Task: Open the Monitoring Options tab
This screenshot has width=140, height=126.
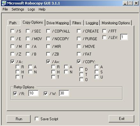Action: point(116,23)
